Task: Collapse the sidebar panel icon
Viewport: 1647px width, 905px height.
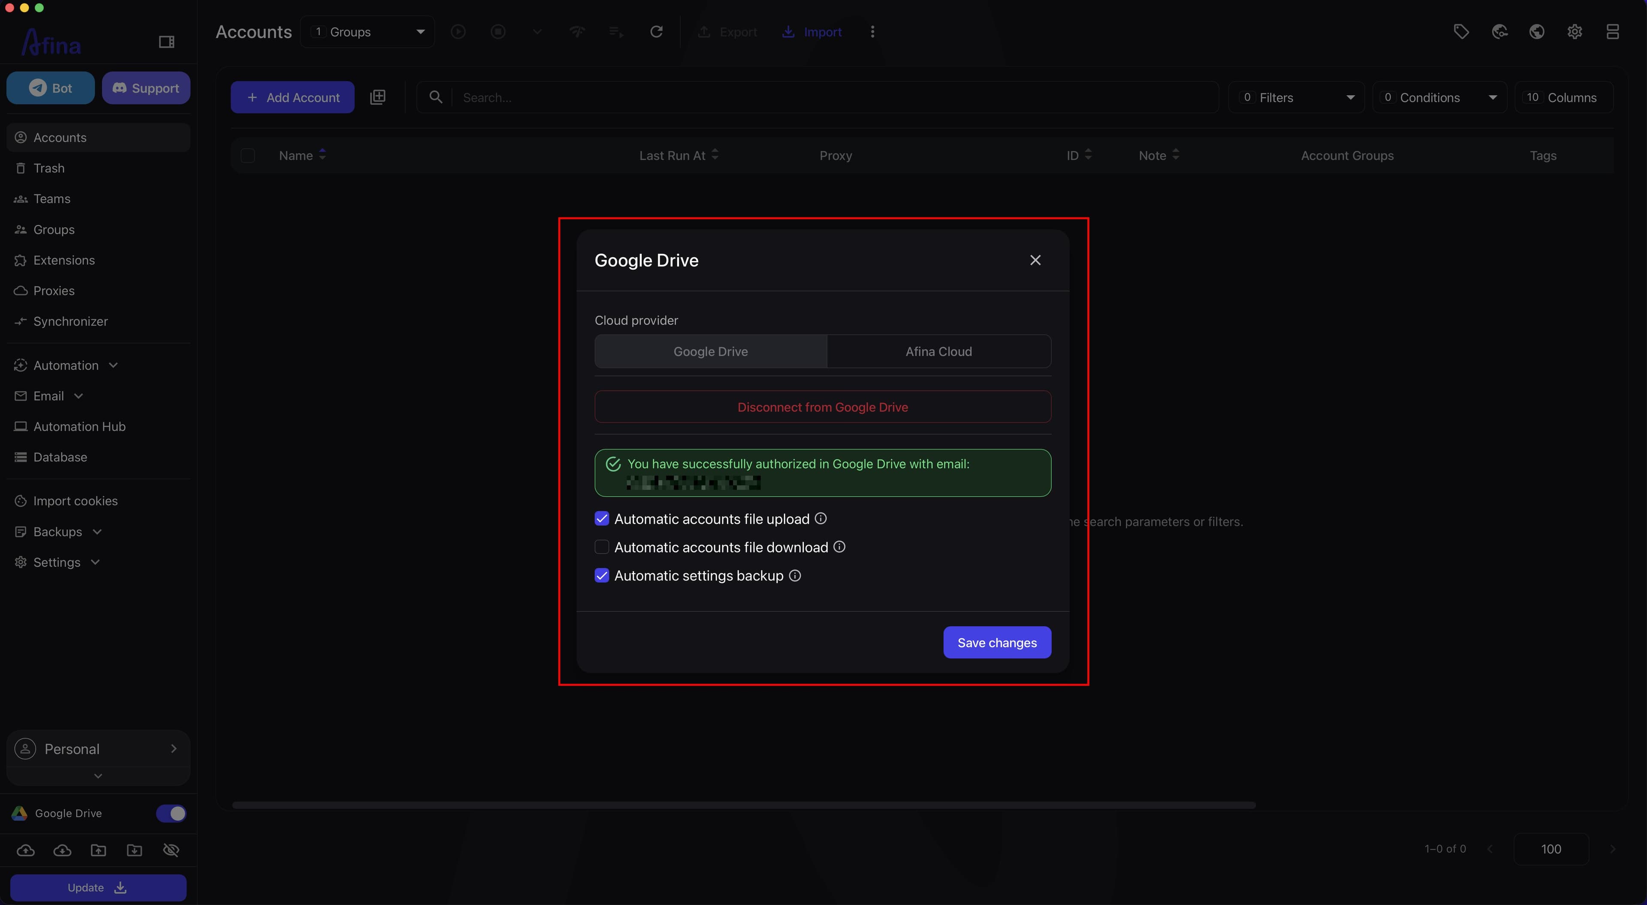Action: coord(166,42)
